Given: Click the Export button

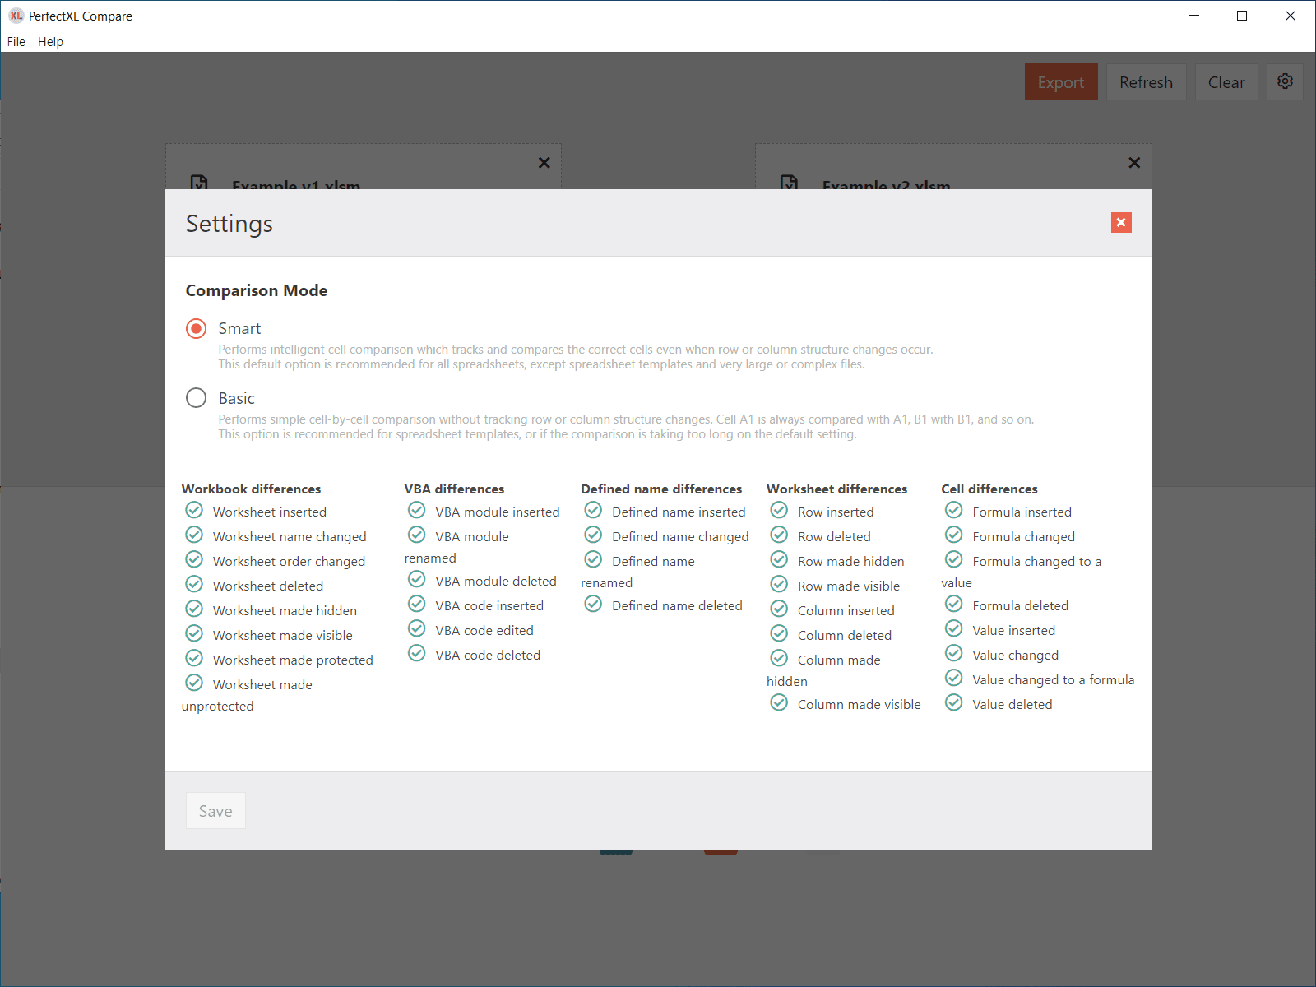Looking at the screenshot, I should click(x=1060, y=82).
